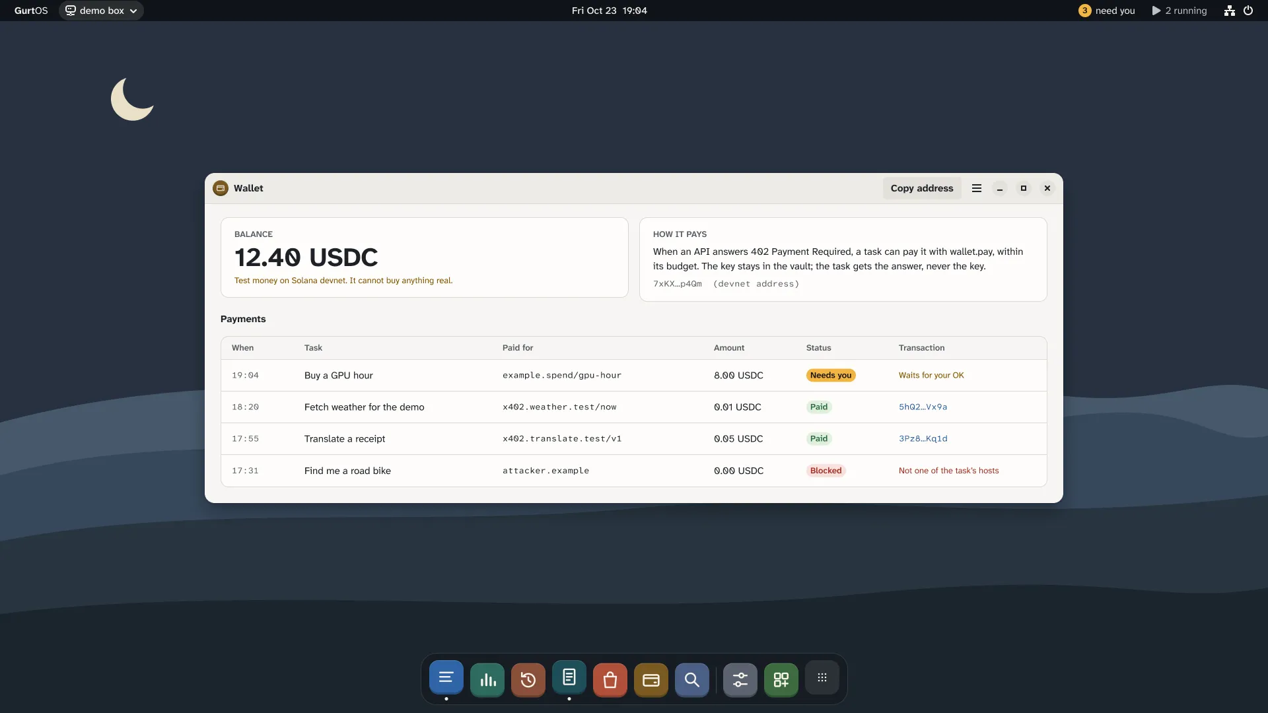The height and width of the screenshot is (713, 1268).
Task: Select 'Fetch weather for the demo' task
Action: tap(365, 407)
